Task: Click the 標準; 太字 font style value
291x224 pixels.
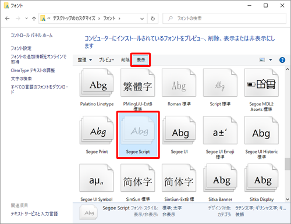Action: coord(172,208)
